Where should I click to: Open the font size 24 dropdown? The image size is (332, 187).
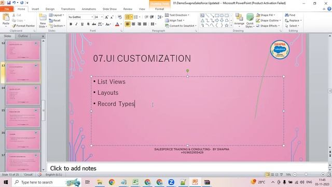pyautogui.click(x=102, y=17)
